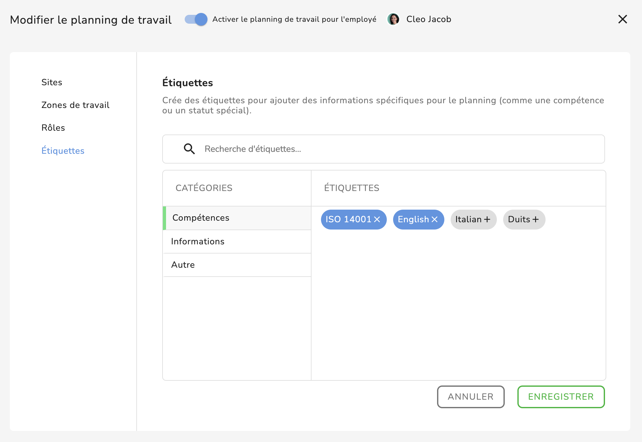Viewport: 642px width, 442px height.
Task: Close the work planning dialog
Action: tap(622, 19)
